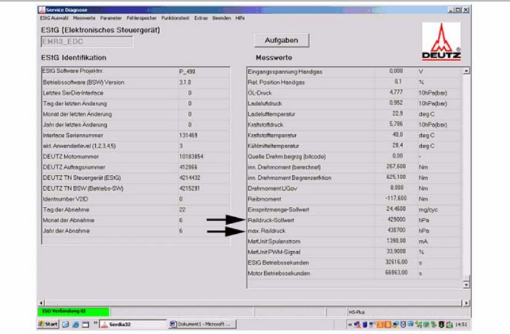Select the Kraftstoffdruck value 5,786
The height and width of the screenshot is (334, 510).
(396, 124)
